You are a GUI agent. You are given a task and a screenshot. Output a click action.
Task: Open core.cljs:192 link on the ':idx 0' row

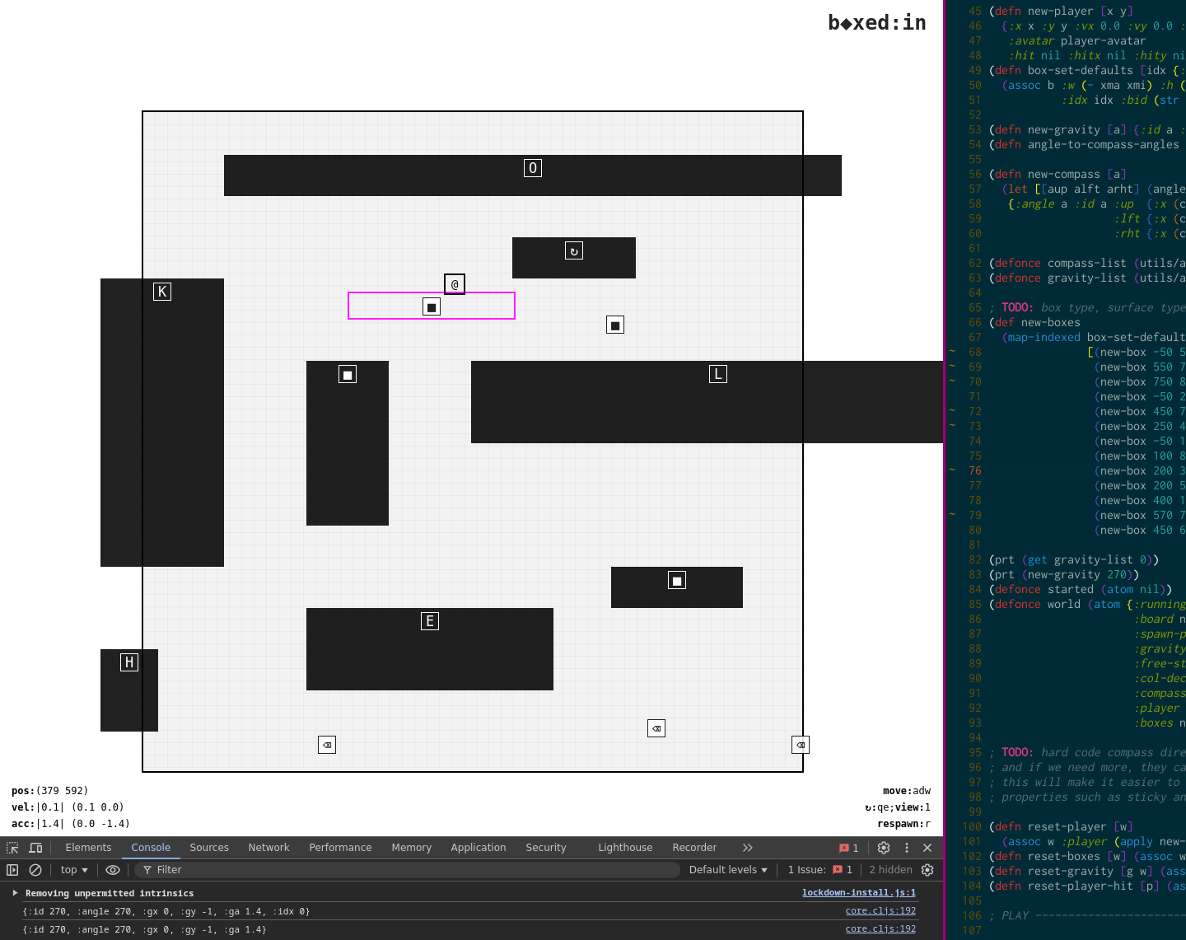click(880, 911)
